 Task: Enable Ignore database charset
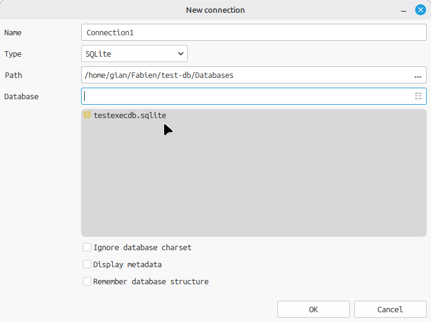pos(87,248)
